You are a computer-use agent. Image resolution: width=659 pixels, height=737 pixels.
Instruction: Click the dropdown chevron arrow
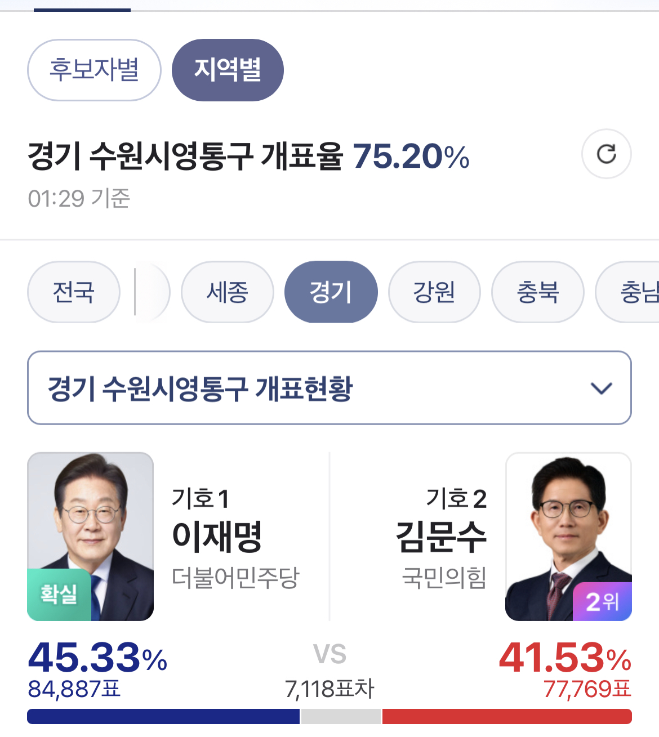pyautogui.click(x=601, y=388)
